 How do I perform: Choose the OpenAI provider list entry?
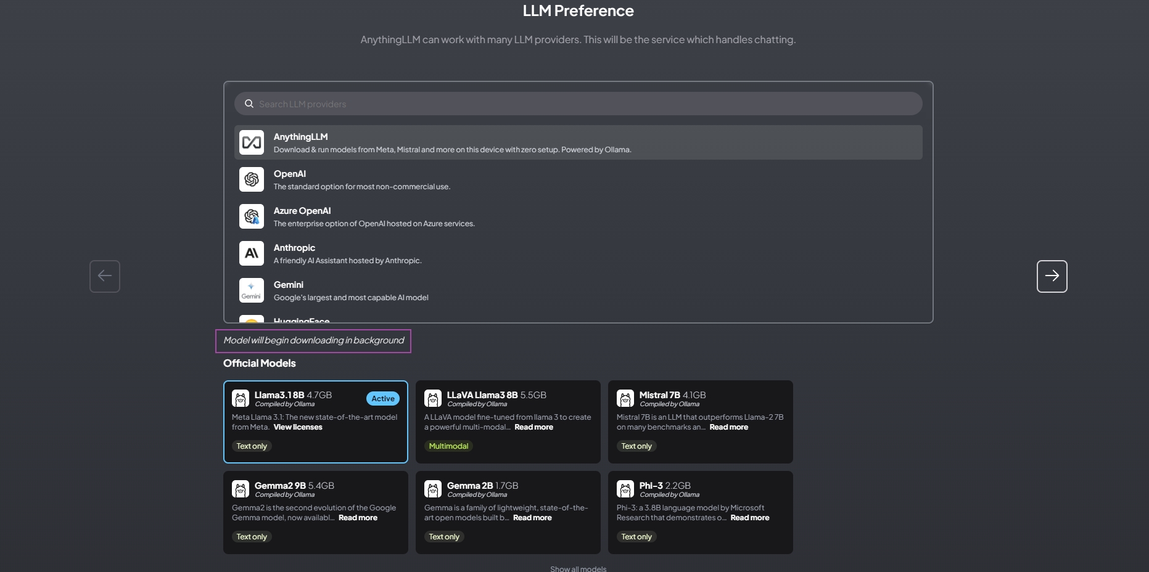578,179
